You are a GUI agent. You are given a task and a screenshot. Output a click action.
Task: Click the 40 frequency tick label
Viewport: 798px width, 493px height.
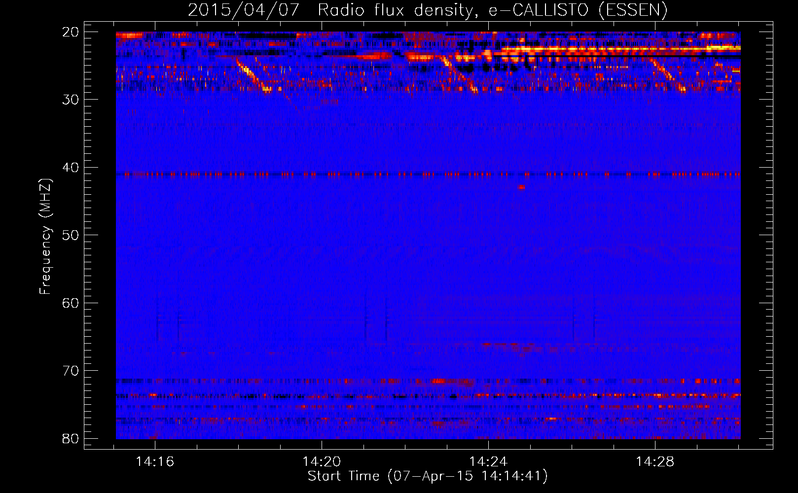pyautogui.click(x=71, y=168)
